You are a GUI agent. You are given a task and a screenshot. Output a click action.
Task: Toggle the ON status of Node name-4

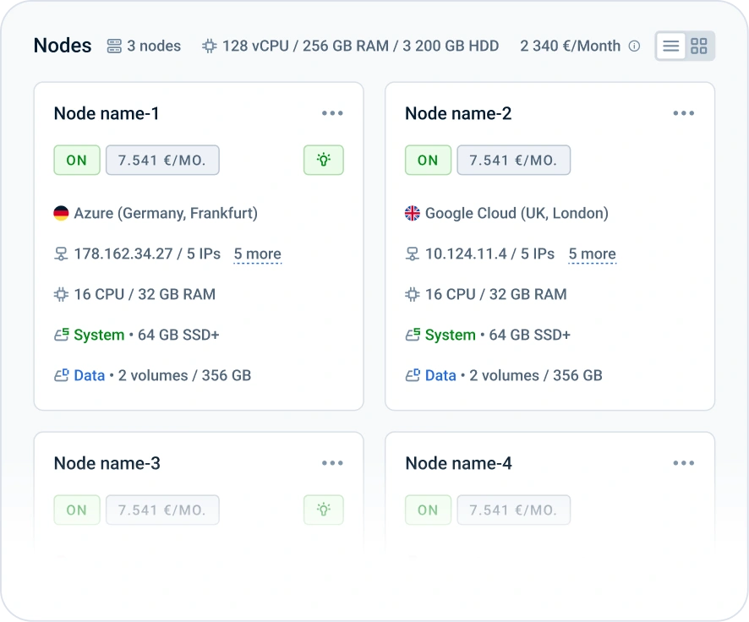pyautogui.click(x=428, y=510)
